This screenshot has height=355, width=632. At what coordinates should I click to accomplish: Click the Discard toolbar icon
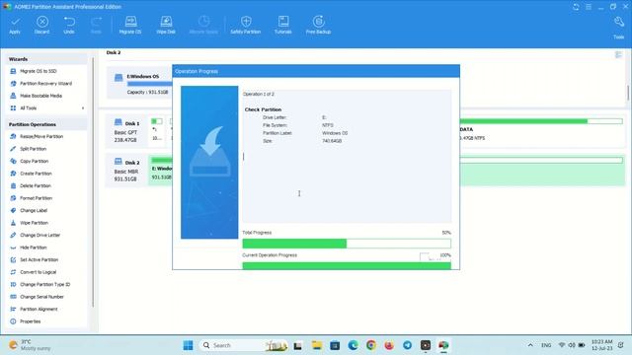coord(41,22)
